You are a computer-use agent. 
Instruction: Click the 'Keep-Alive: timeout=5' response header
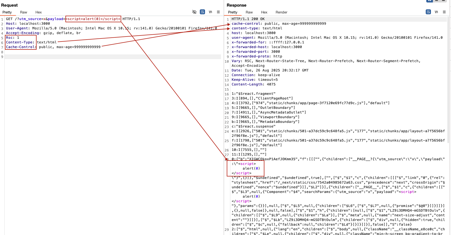[255, 80]
